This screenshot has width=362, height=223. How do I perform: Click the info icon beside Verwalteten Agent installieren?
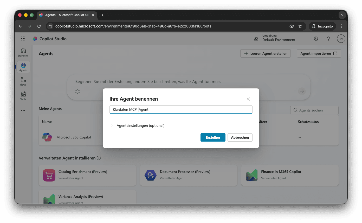click(x=99, y=158)
